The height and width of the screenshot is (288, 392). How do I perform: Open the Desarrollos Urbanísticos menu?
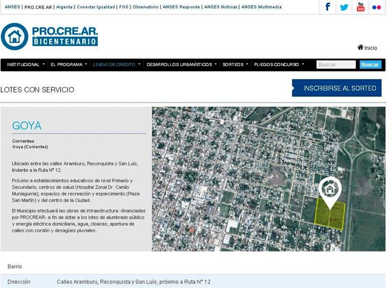(x=182, y=65)
